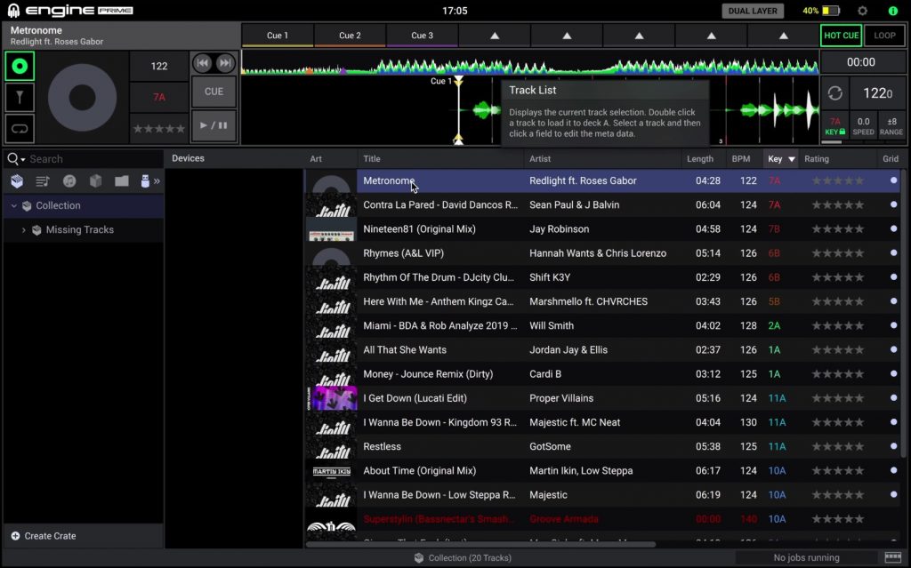Click the sync arrows icon
Image resolution: width=911 pixels, height=568 pixels.
[x=834, y=93]
